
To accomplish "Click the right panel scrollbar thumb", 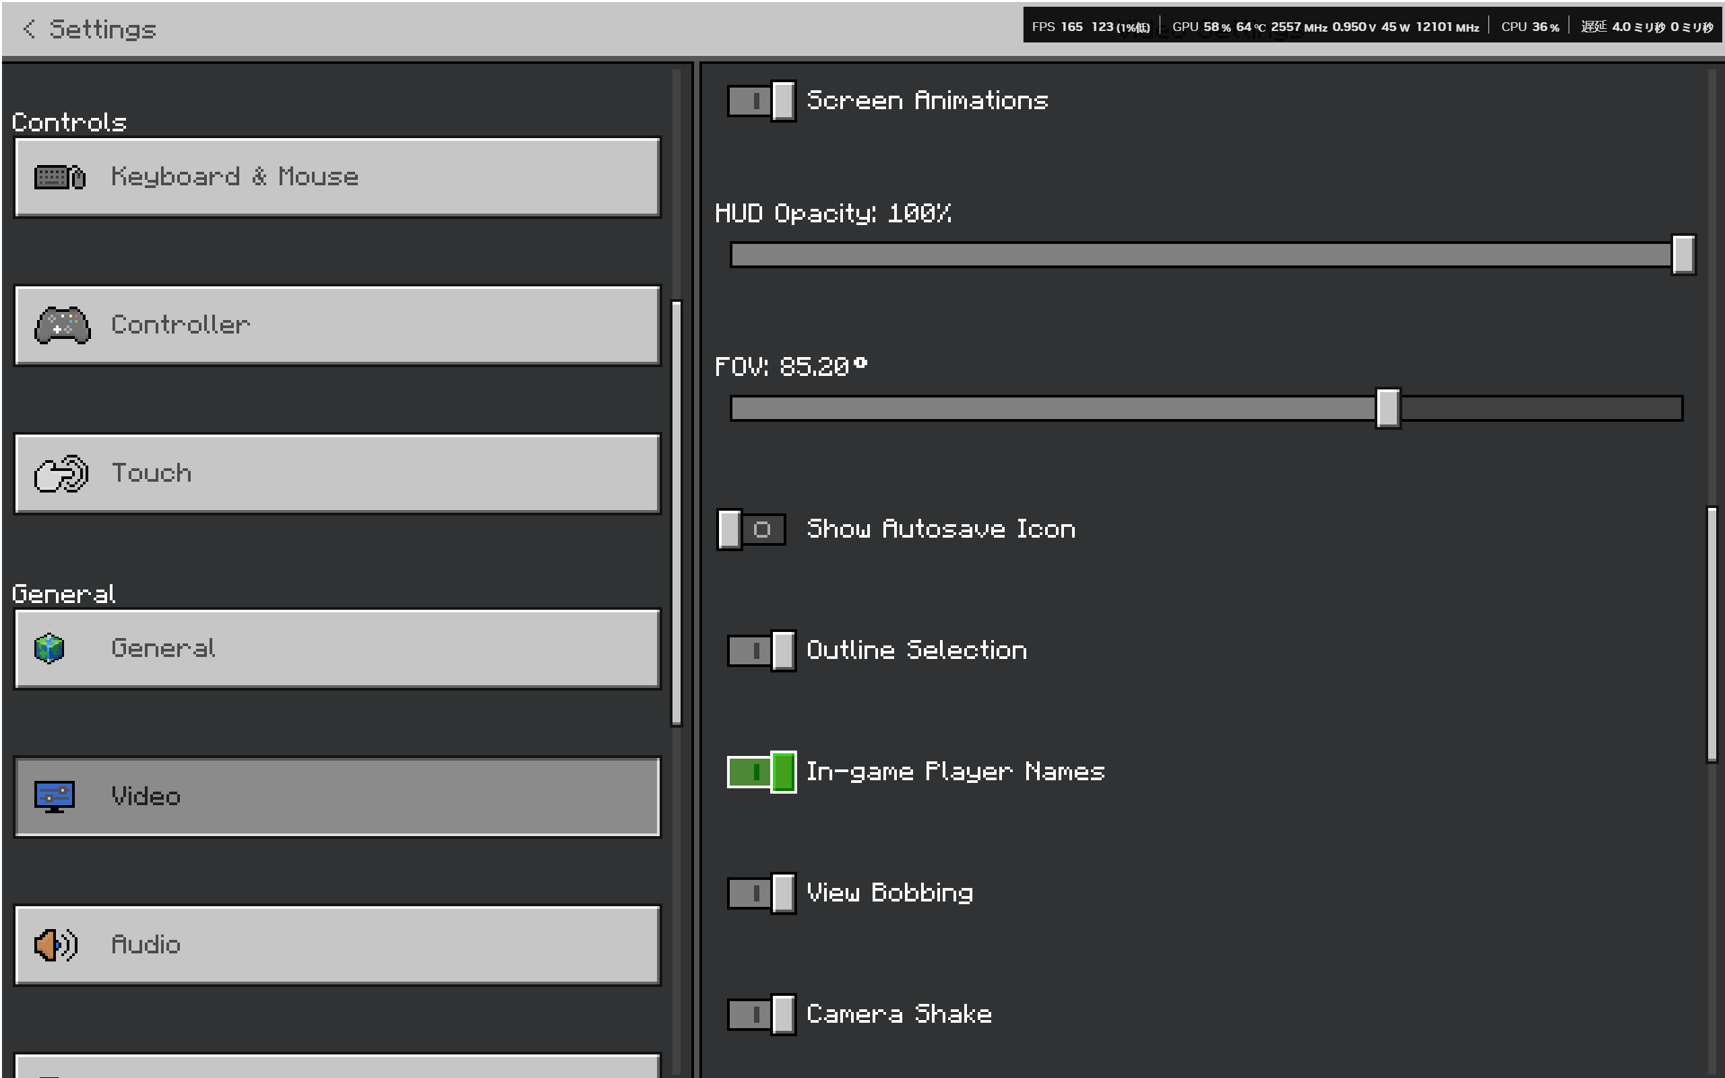I will point(1712,635).
